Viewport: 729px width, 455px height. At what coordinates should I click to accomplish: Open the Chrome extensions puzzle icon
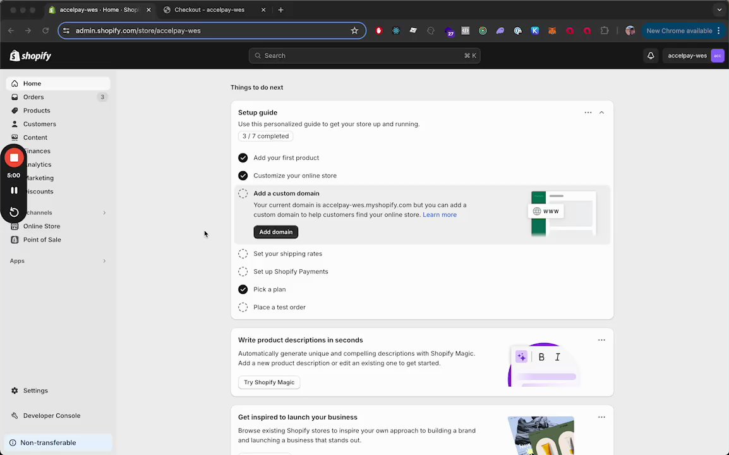pyautogui.click(x=605, y=31)
